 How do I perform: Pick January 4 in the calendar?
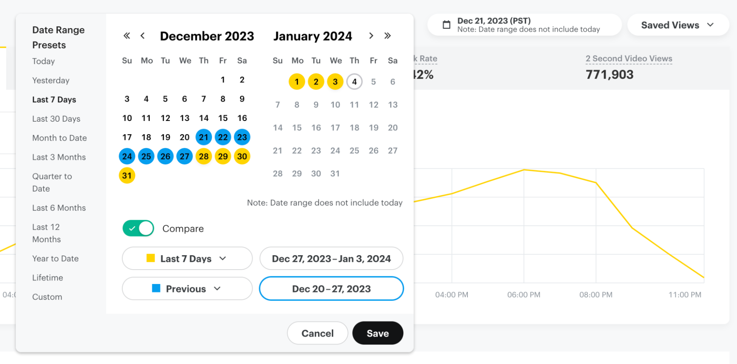coord(354,82)
